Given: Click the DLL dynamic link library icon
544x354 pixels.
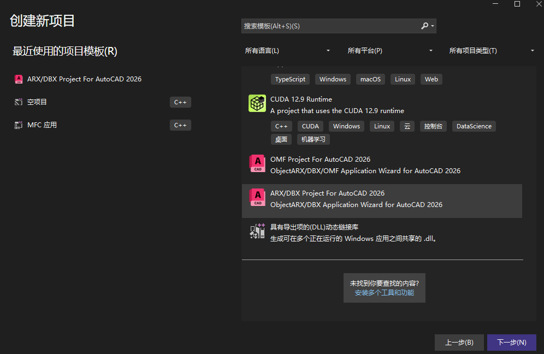Looking at the screenshot, I should pyautogui.click(x=257, y=232).
